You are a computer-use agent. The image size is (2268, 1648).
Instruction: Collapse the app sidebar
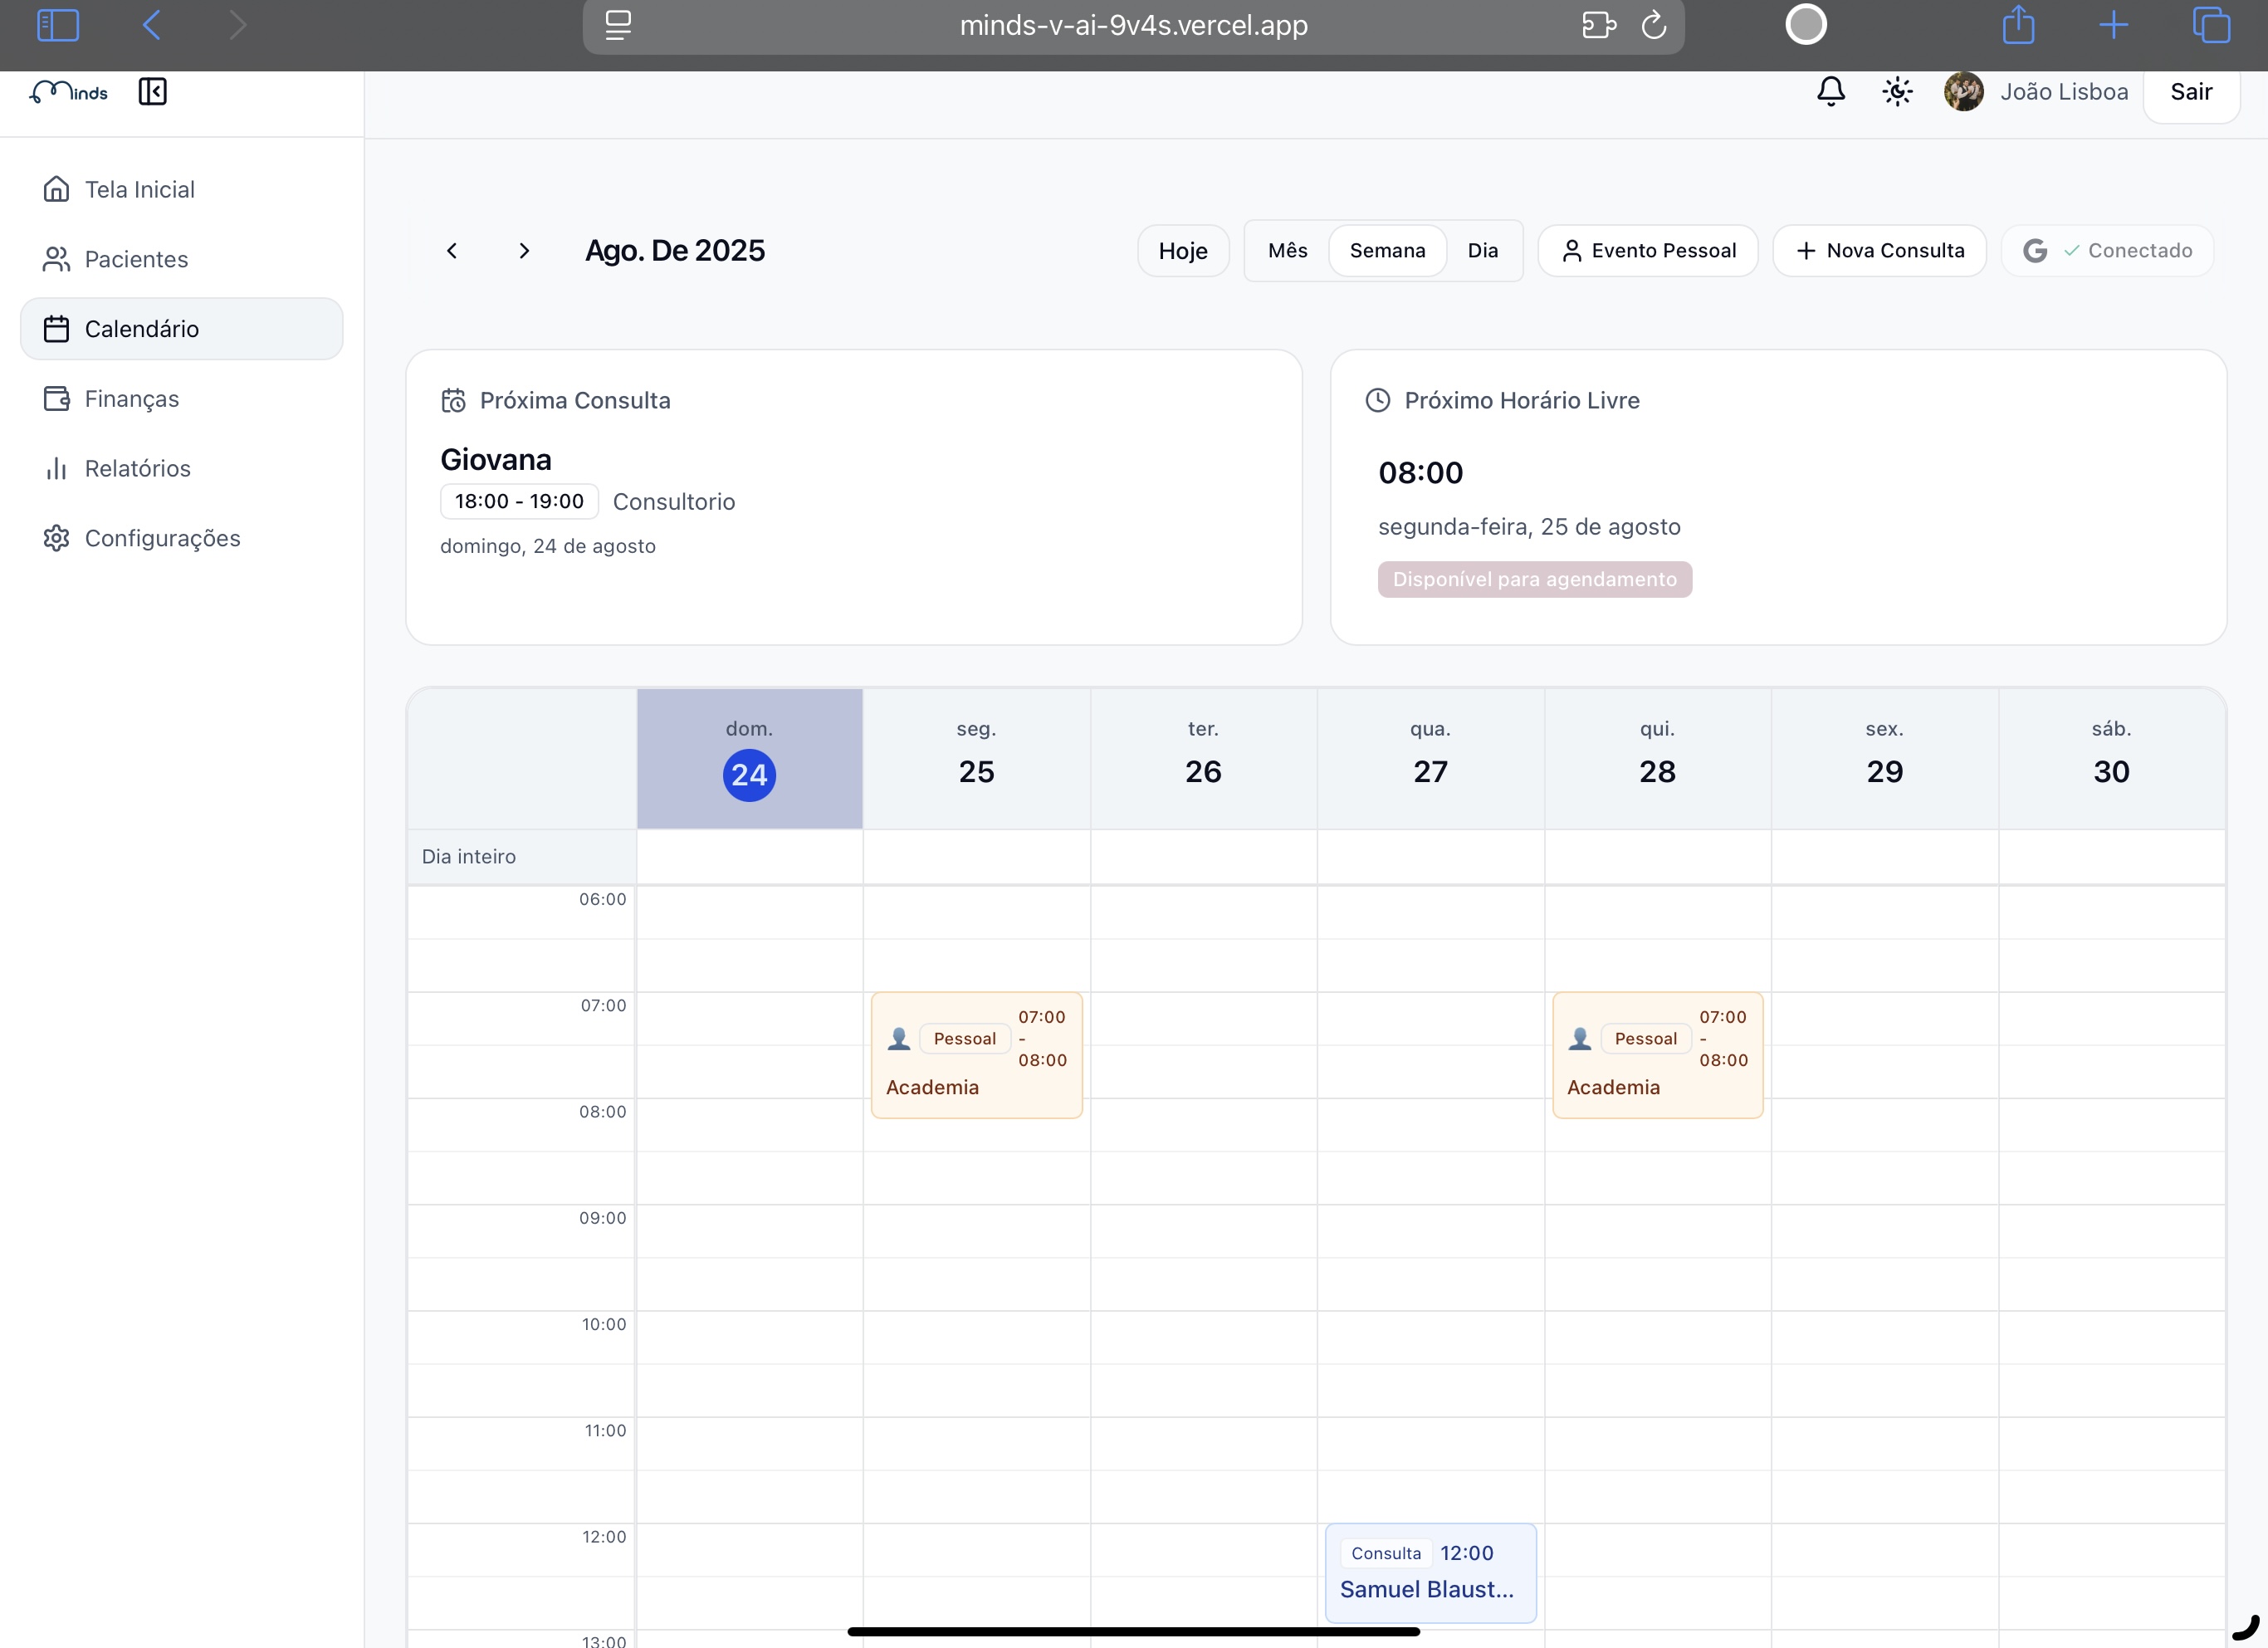click(x=153, y=92)
